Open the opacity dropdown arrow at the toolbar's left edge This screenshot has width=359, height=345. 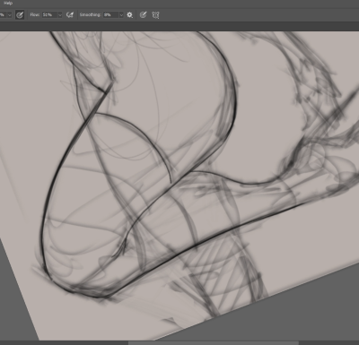[x=10, y=15]
